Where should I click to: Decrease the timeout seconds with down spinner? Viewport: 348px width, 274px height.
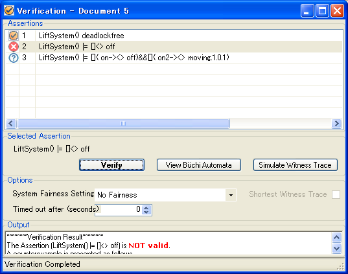pos(146,212)
